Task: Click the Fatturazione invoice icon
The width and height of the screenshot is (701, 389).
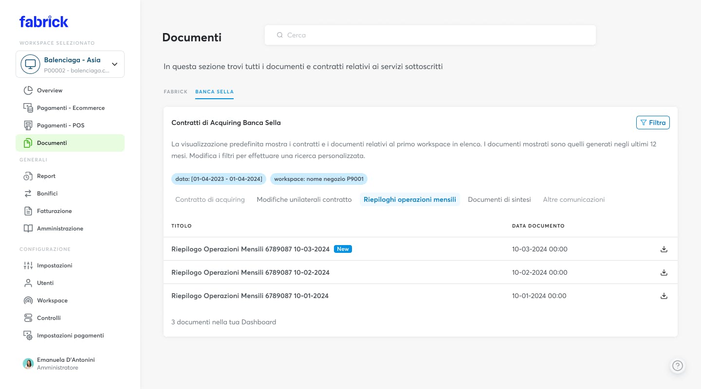Action: tap(28, 211)
